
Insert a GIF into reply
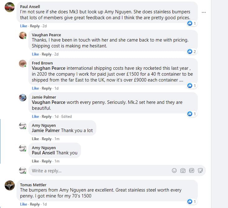pyautogui.click(x=192, y=170)
